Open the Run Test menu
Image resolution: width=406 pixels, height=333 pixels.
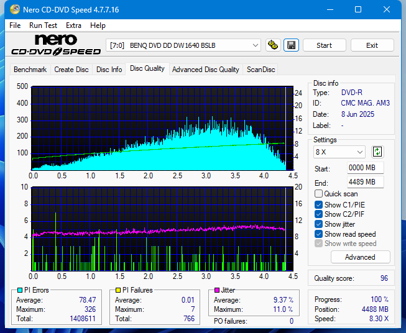pyautogui.click(x=43, y=25)
